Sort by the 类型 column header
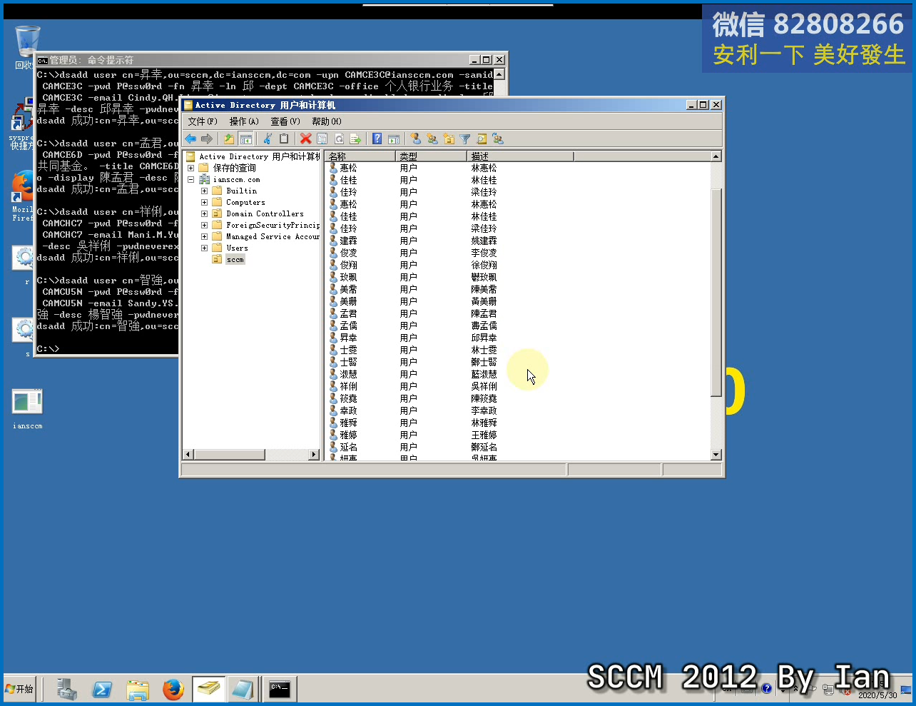The height and width of the screenshot is (706, 916). click(x=431, y=156)
